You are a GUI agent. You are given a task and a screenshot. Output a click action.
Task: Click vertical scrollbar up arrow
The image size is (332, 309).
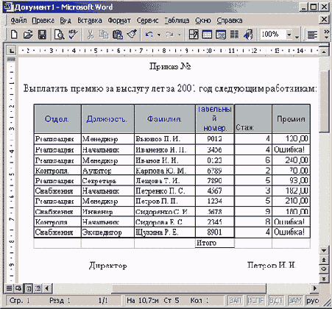[x=324, y=51]
